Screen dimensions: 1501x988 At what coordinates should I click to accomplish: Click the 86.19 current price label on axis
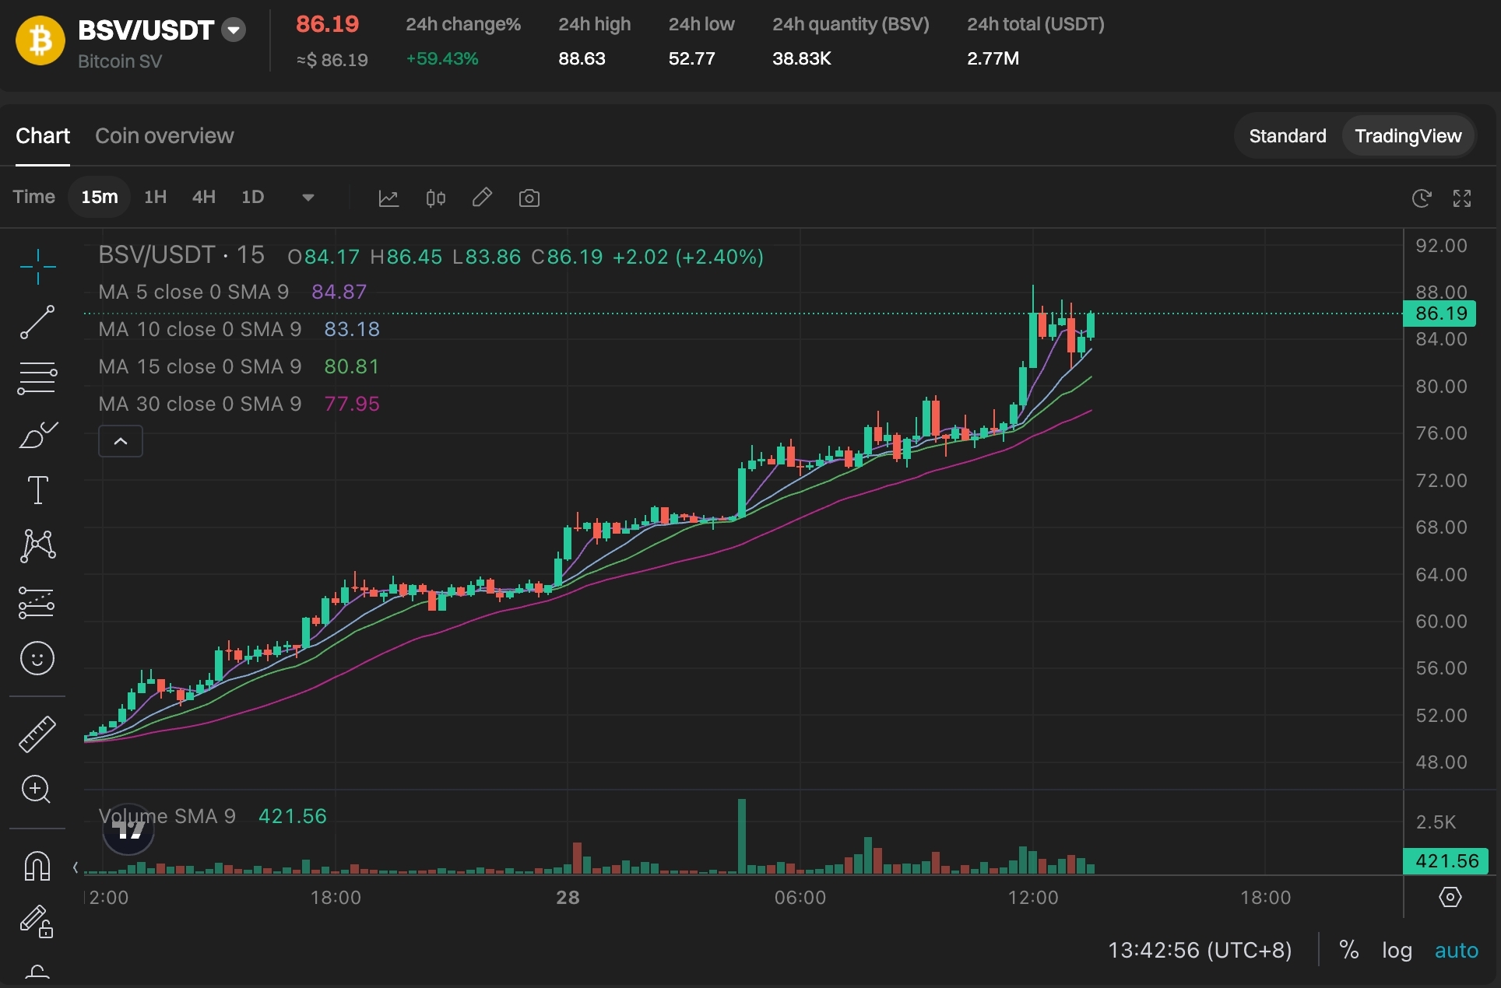pos(1440,314)
